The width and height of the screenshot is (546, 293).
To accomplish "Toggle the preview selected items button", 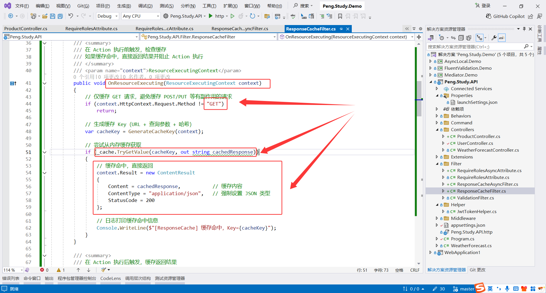I will point(502,38).
